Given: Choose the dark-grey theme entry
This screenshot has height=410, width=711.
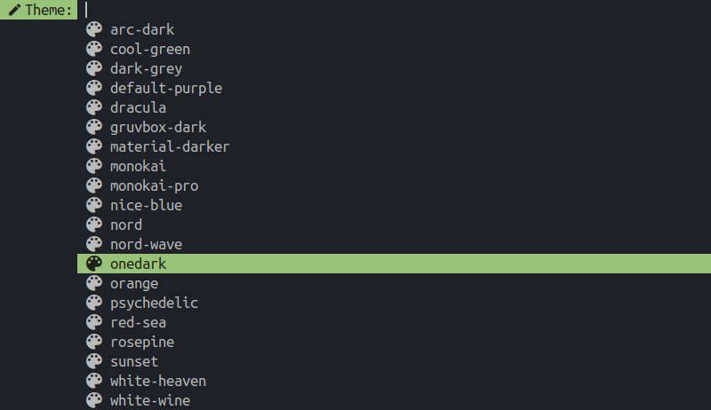Looking at the screenshot, I should (x=394, y=68).
